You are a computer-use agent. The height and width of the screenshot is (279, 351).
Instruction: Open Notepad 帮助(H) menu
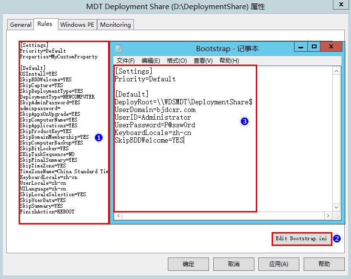pos(229,60)
